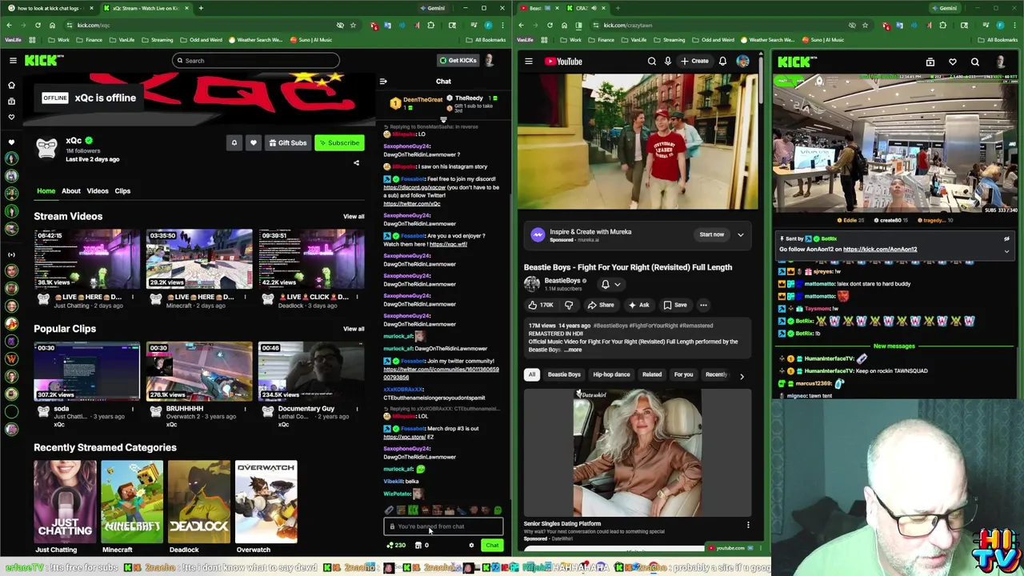Switch to xQc Clips tab

point(122,190)
